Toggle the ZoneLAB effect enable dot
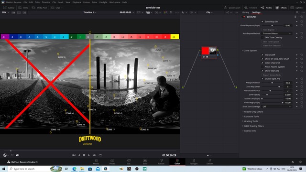Viewport: 306px width, 172px height. pos(244,17)
